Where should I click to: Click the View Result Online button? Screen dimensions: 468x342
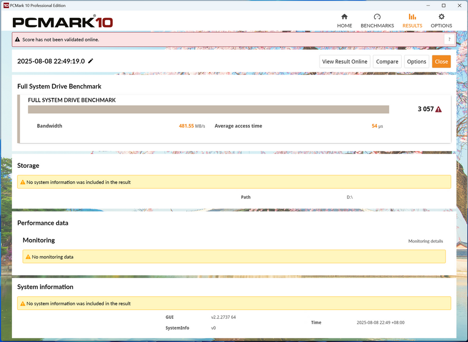(x=345, y=62)
